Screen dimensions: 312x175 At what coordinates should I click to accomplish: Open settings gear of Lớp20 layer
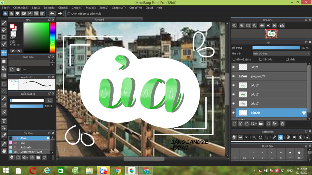coord(304,113)
